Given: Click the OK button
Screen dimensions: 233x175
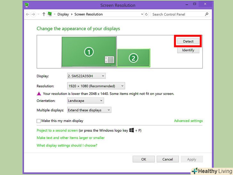Looking at the screenshot, I should tap(144, 159).
